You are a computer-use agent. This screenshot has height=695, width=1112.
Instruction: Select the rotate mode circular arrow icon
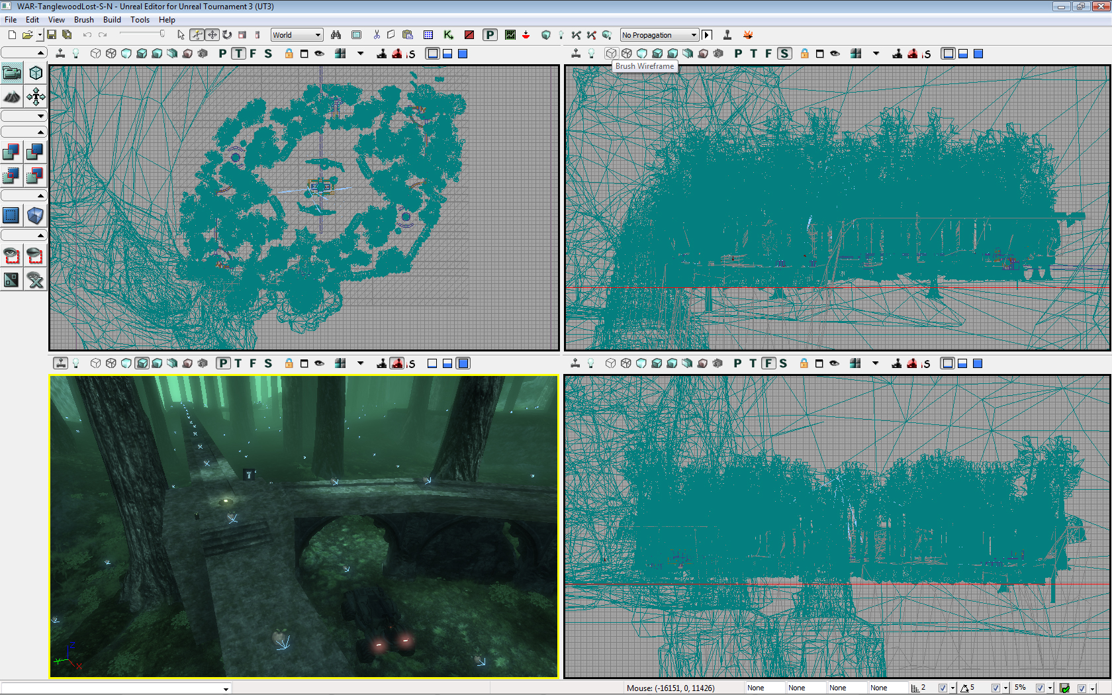click(x=227, y=35)
